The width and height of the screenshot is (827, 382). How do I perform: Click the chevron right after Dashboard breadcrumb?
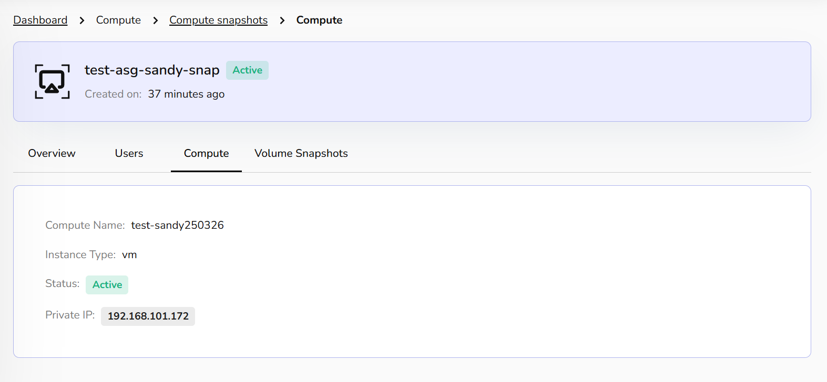[81, 20]
